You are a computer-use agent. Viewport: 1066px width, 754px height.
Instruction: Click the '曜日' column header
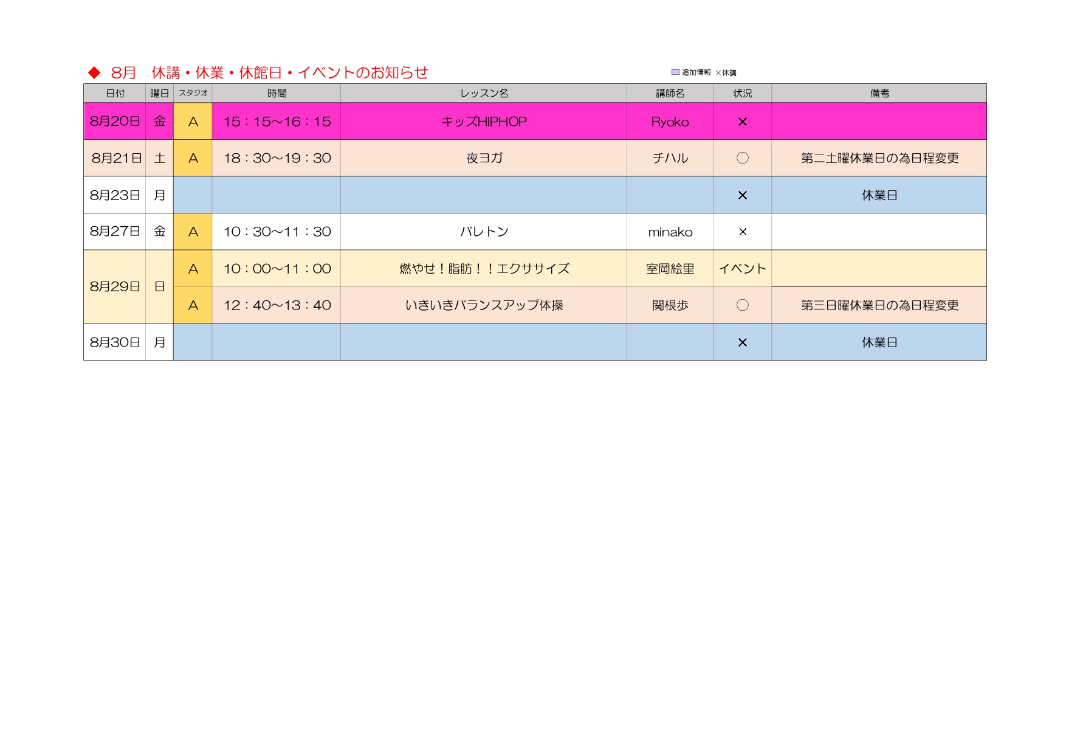(x=159, y=93)
